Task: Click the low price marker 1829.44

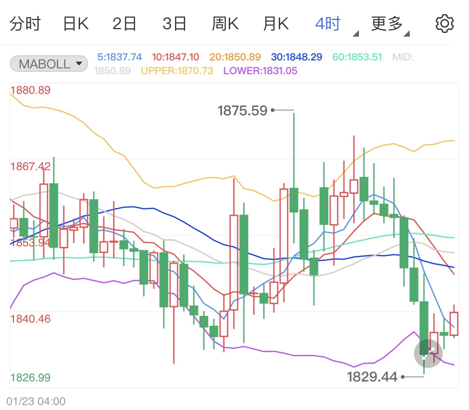Action: point(372,377)
